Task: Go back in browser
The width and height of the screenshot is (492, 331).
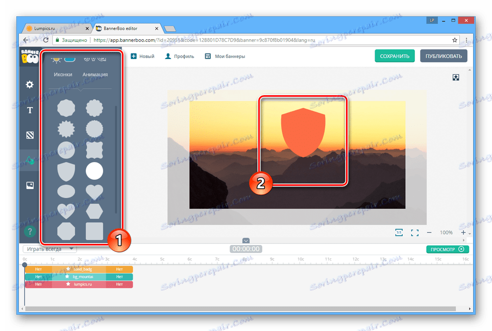Action: click(26, 40)
